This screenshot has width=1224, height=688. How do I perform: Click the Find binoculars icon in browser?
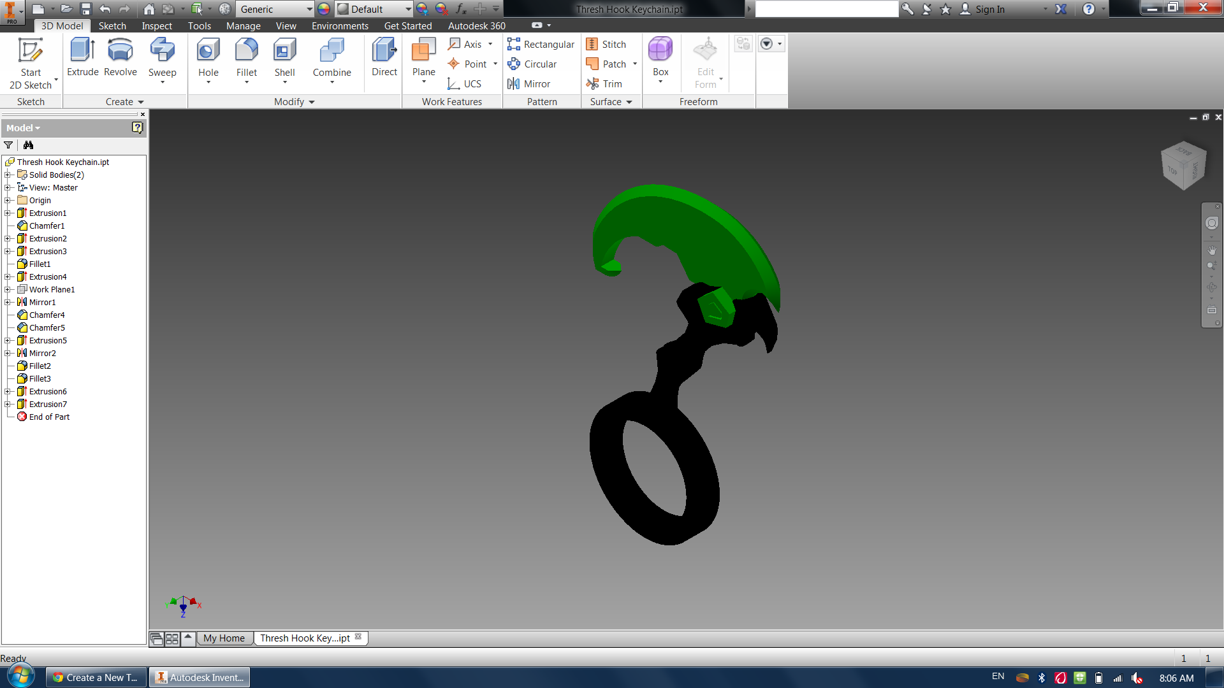point(28,145)
